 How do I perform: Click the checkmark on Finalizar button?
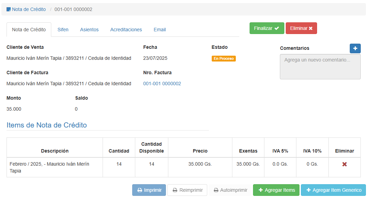[x=277, y=29]
